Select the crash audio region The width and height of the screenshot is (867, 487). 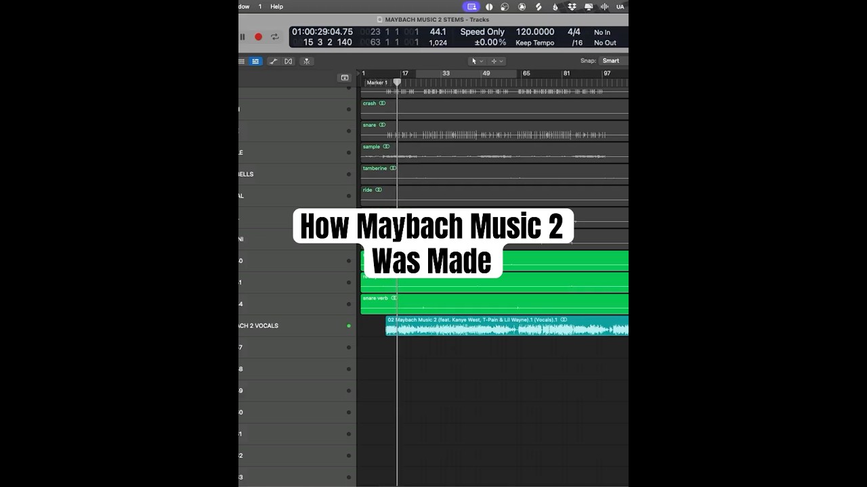point(494,109)
